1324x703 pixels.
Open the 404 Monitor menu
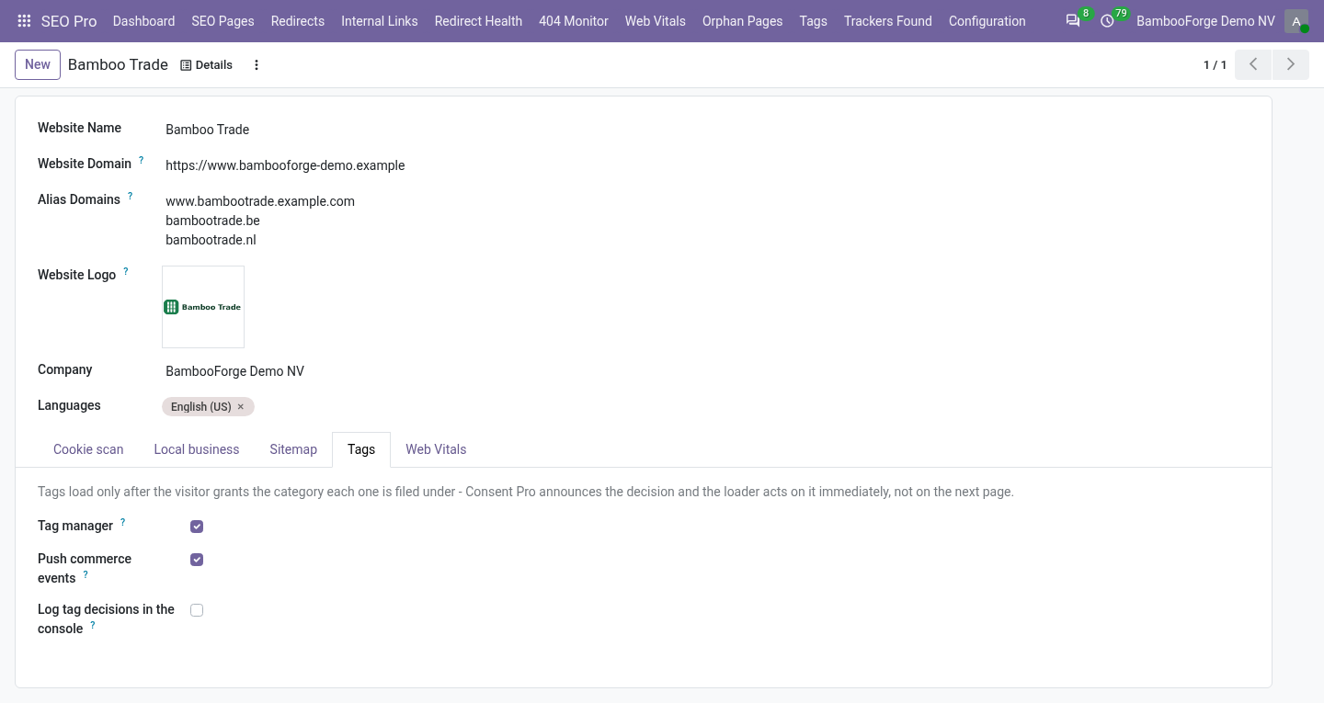click(574, 21)
